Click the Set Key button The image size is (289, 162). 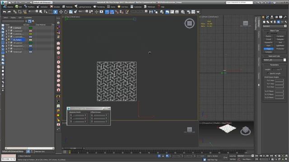tap(233, 159)
